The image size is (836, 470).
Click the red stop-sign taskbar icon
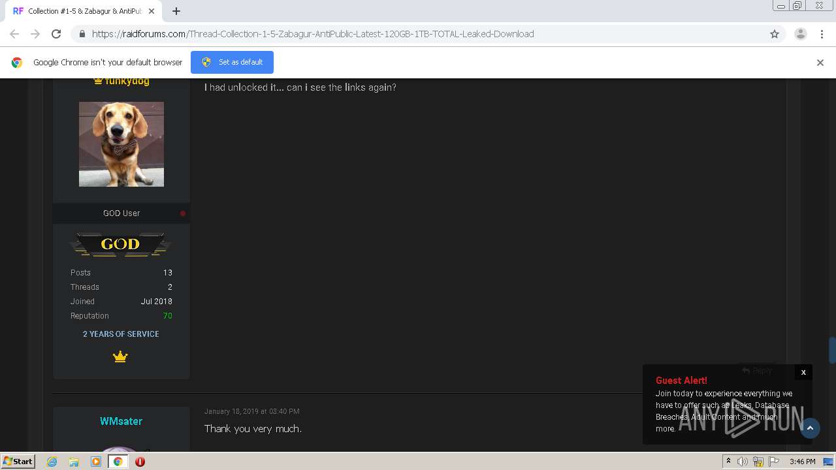click(140, 462)
